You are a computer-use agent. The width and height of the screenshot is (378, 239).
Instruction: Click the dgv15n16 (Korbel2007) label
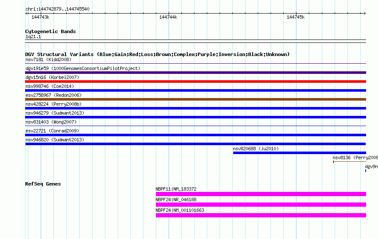(x=52, y=77)
